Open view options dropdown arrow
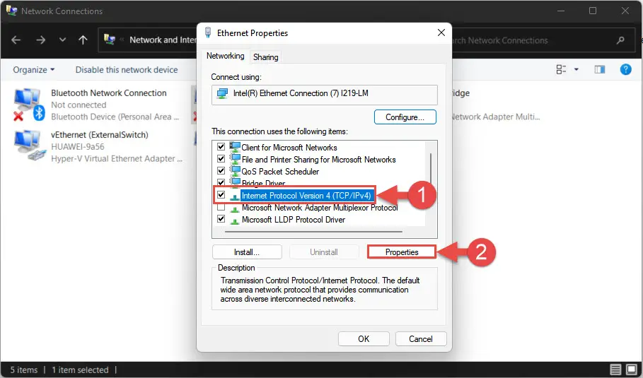Screen dimensions: 643x378 [x=577, y=70]
